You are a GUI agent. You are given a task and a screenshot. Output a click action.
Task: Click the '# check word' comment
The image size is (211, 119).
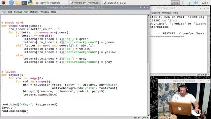[x=12, y=23]
